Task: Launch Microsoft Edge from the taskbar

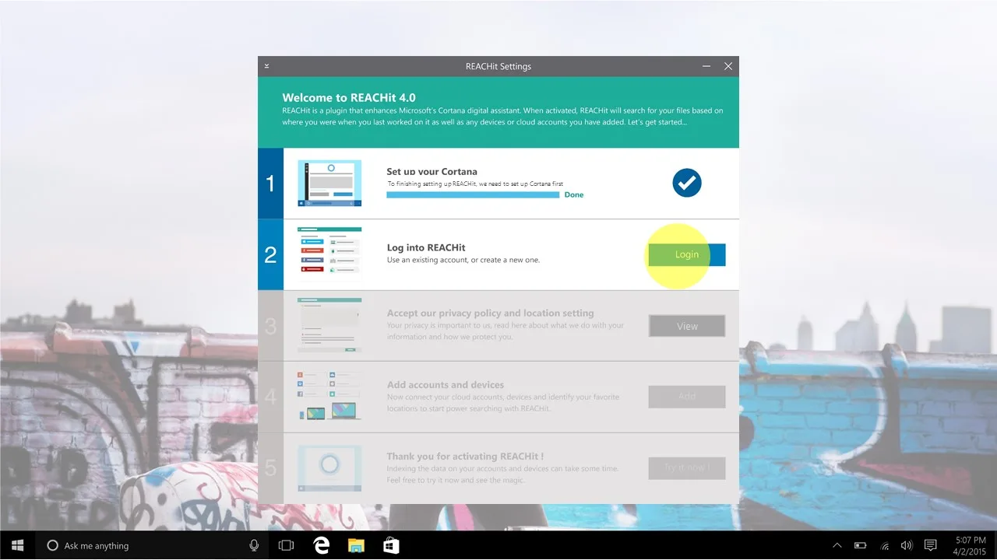Action: [x=321, y=545]
